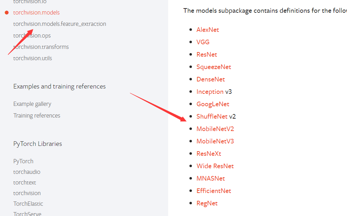Screen dimensions: 347x216
Task: Open the Example gallery page
Action: tap(32, 104)
